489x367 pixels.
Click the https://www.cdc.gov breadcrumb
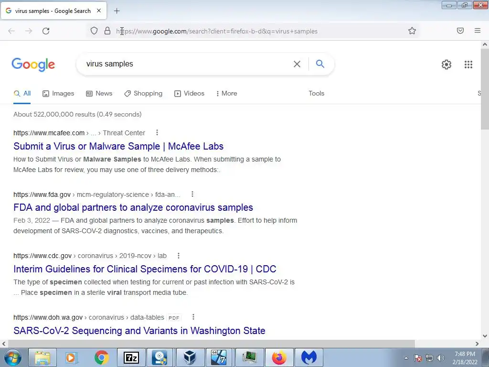(x=43, y=256)
